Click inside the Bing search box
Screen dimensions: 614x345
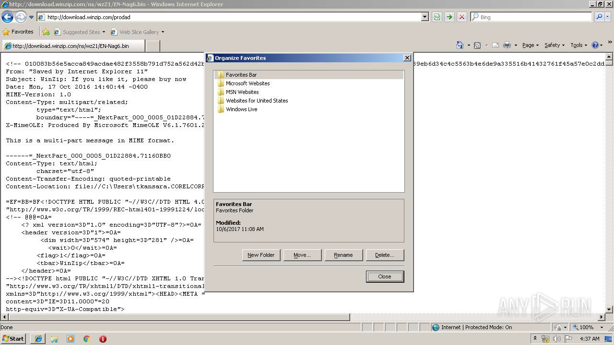[x=531, y=17]
